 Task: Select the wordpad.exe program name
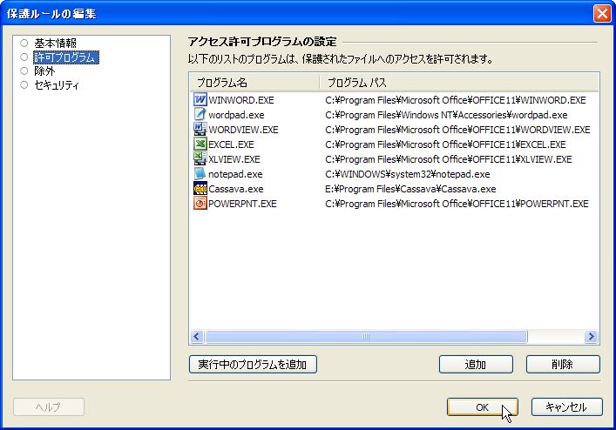(x=236, y=115)
